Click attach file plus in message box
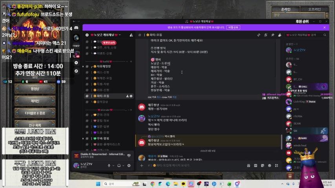 pyautogui.click(x=141, y=165)
